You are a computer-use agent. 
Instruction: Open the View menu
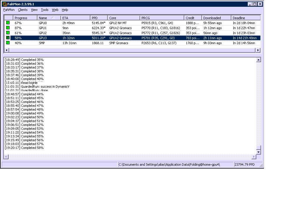[34, 10]
